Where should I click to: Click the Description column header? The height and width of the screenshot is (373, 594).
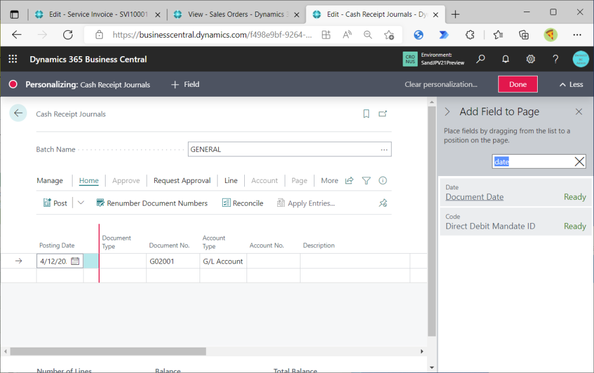318,245
